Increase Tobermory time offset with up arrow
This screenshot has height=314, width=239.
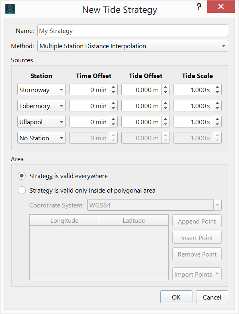tap(113, 103)
